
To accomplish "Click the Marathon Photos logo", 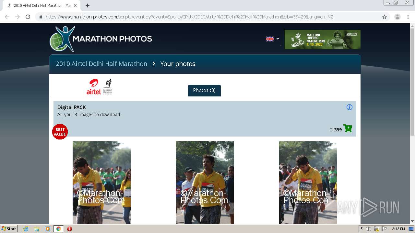I will (101, 39).
